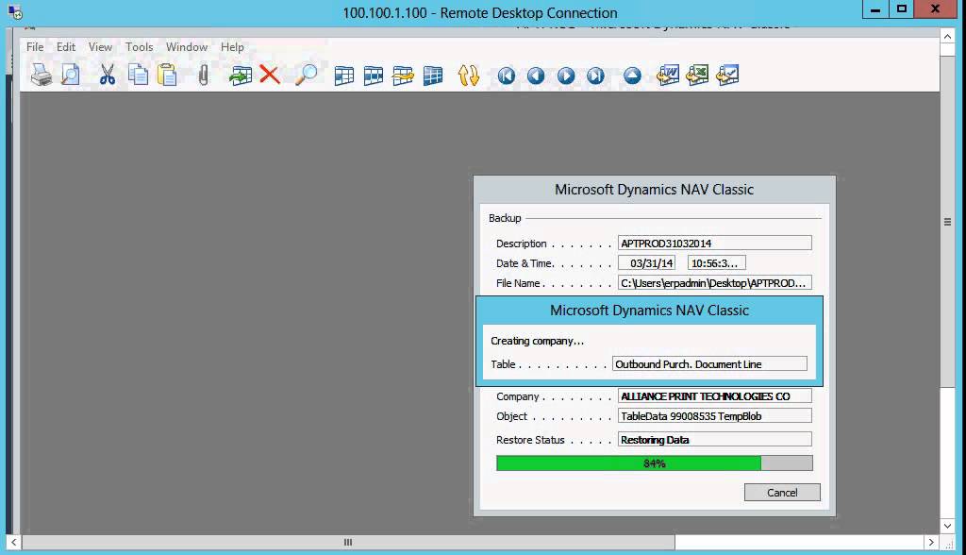
Task: Click the horizontal scrollbar thumb
Action: [348, 542]
